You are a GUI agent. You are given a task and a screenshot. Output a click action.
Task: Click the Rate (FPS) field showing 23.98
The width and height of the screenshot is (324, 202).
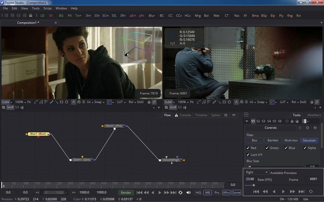pos(250,179)
